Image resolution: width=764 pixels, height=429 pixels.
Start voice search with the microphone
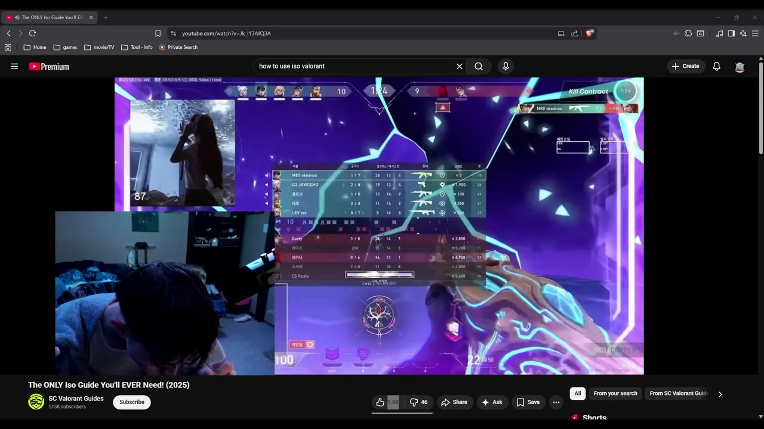click(x=506, y=66)
